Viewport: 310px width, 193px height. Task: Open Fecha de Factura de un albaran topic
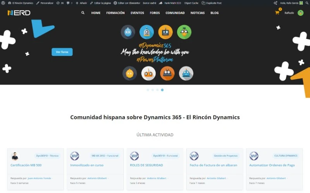[214, 165]
